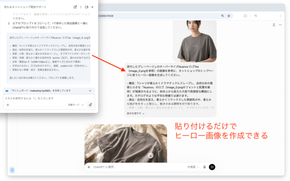Click the 比率：横長16:9 line in the prompt
Viewport: 290px width, 181px height.
45,62
